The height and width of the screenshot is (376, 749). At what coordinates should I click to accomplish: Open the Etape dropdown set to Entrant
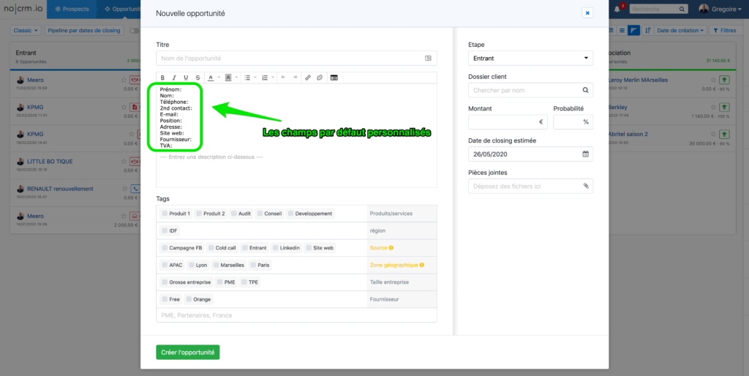click(530, 58)
